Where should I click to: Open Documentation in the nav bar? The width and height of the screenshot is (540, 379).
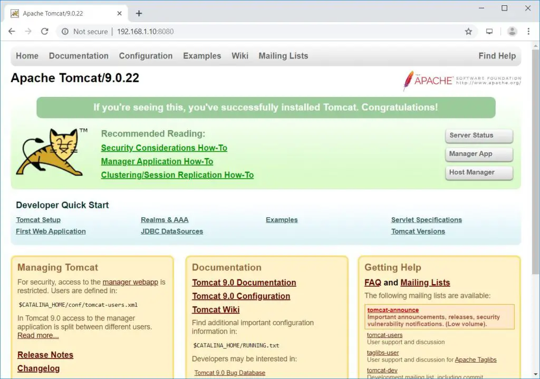pos(79,56)
